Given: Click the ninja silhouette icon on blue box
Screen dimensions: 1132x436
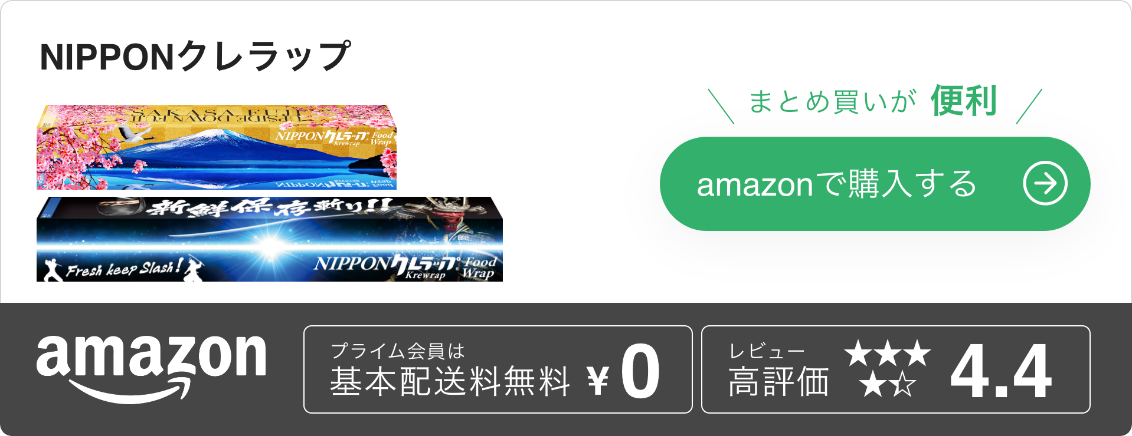Looking at the screenshot, I should point(53,270).
